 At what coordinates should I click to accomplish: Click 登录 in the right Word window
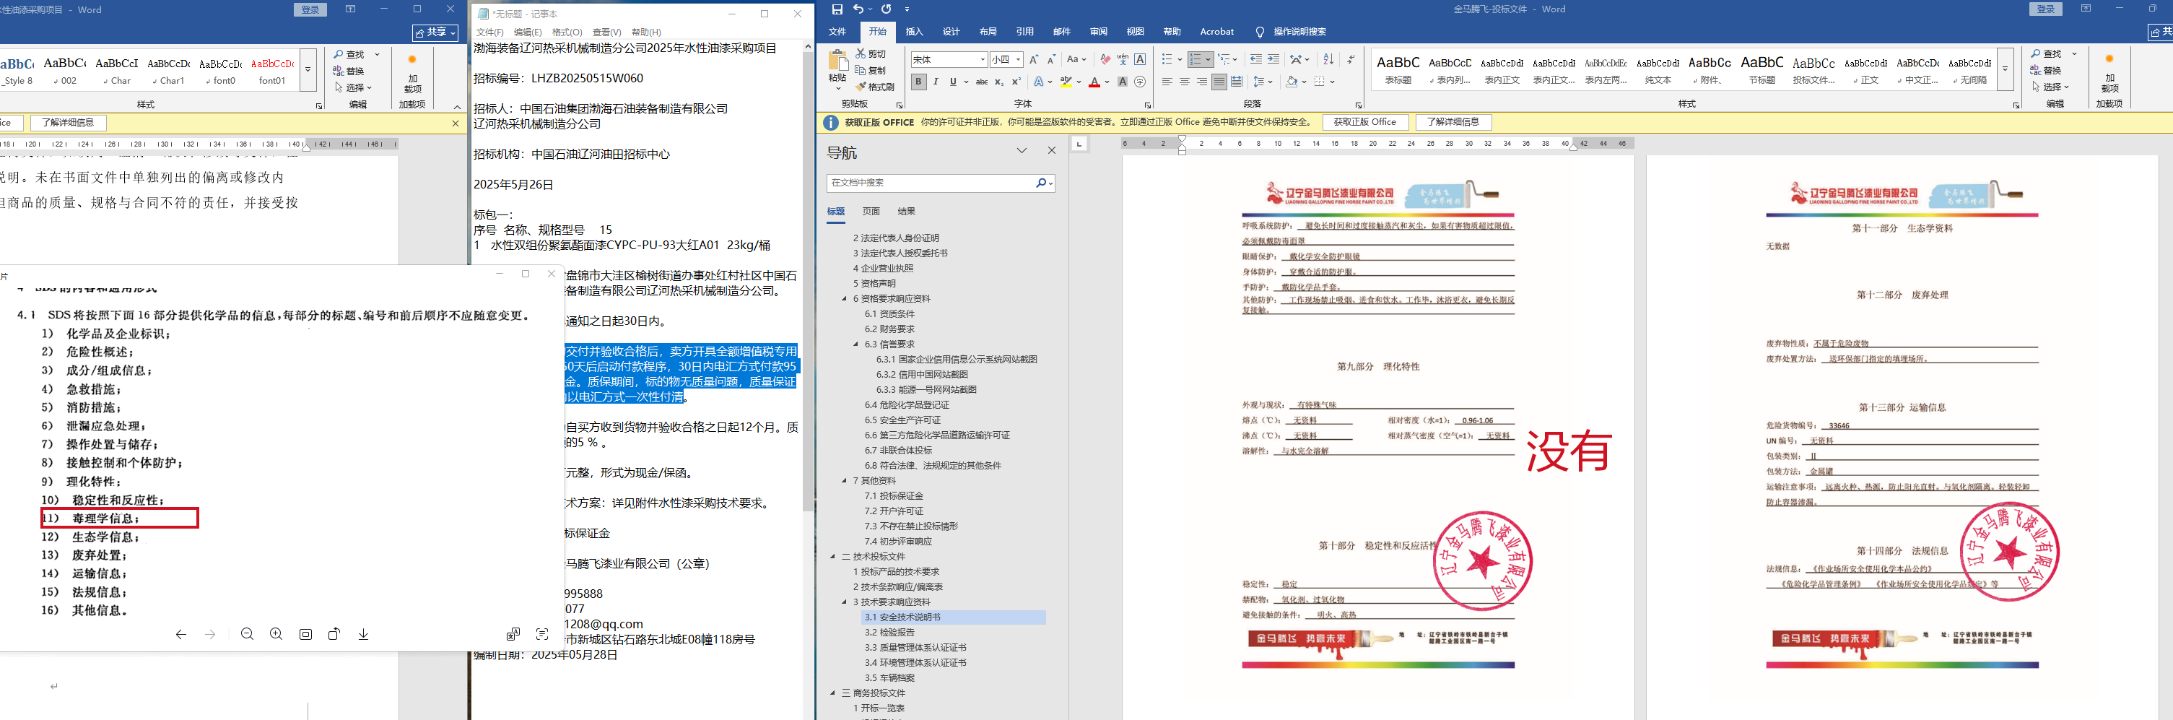pyautogui.click(x=2046, y=9)
